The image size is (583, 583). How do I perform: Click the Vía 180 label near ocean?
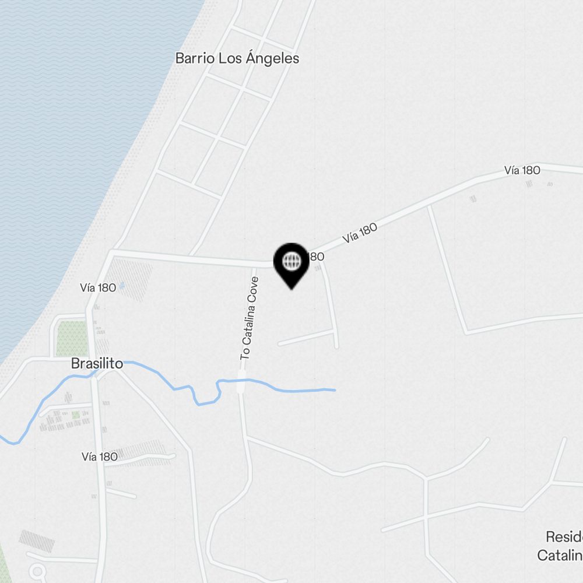click(x=98, y=287)
